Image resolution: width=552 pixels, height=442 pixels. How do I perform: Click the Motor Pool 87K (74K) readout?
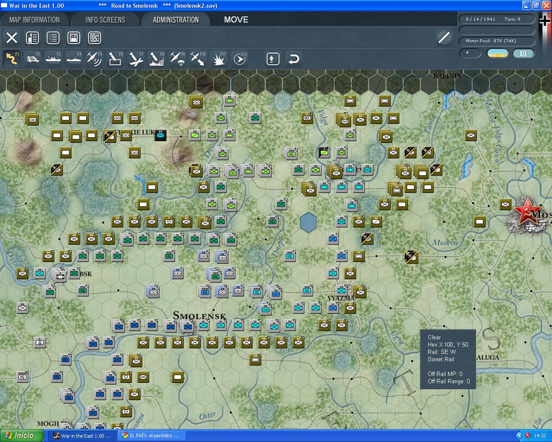click(x=496, y=41)
